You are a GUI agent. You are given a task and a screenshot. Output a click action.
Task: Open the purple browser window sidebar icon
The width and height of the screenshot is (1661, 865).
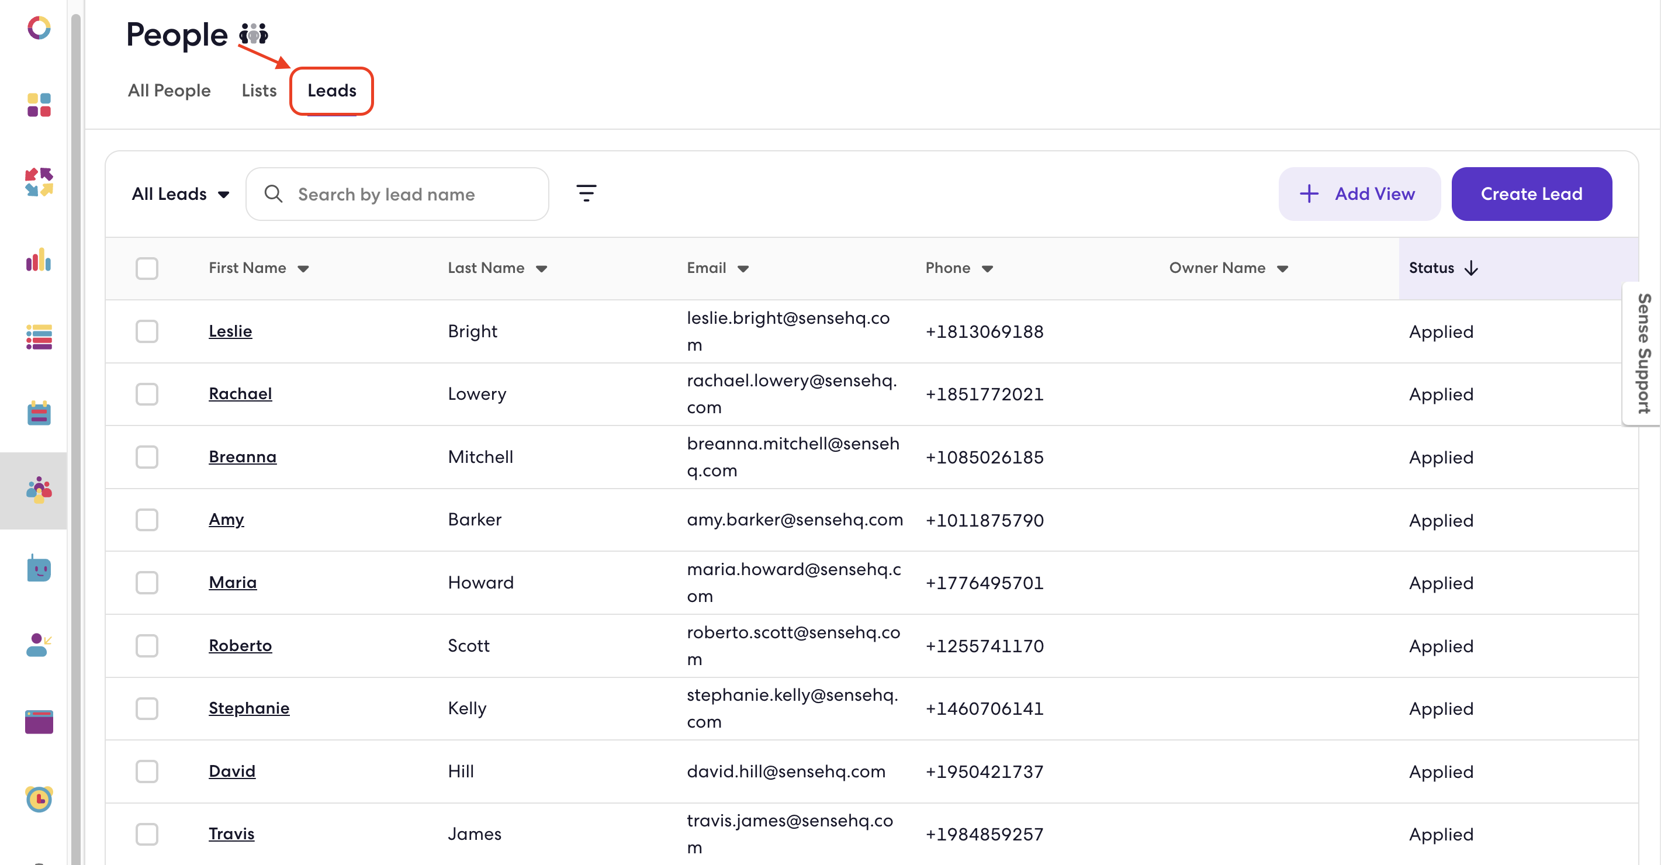39,722
